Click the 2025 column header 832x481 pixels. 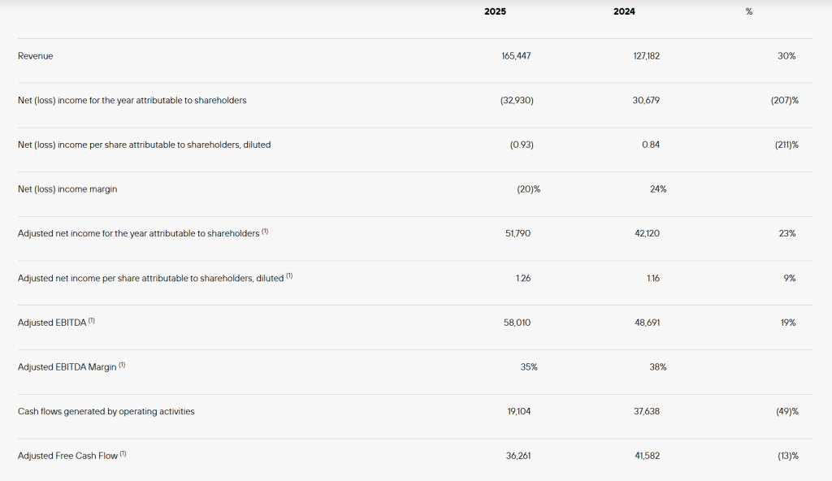(495, 11)
